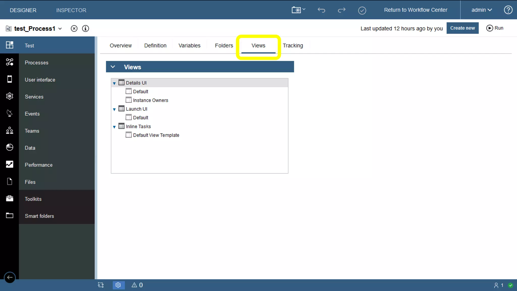Collapse the Details UI tree node

(114, 83)
